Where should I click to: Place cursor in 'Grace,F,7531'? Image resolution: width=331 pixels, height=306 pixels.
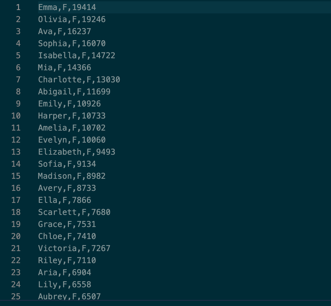pos(67,224)
